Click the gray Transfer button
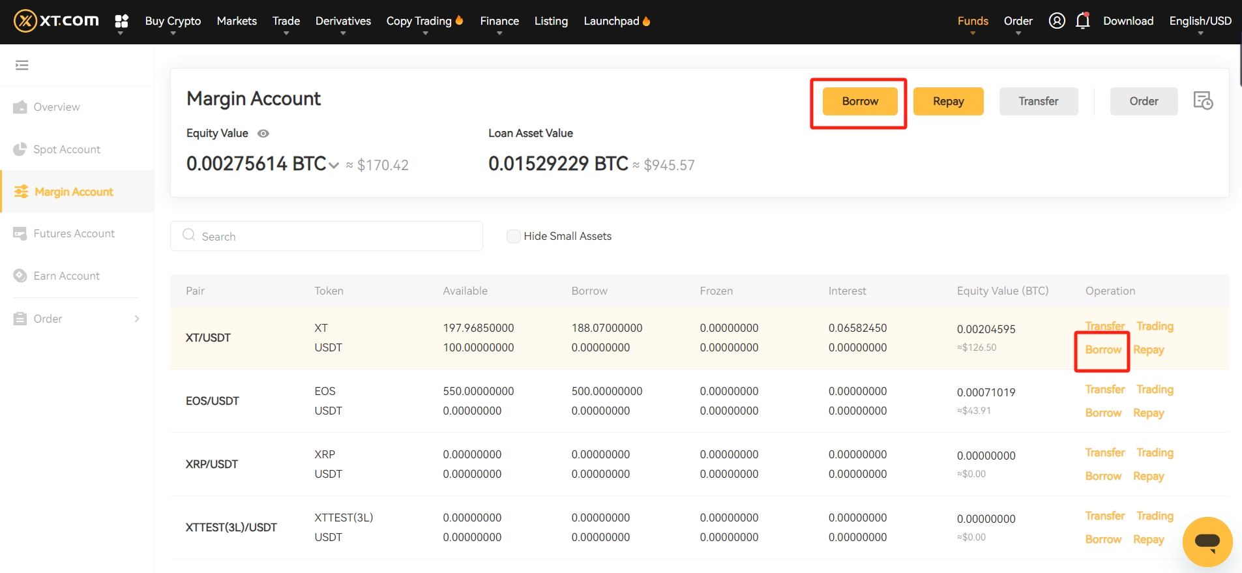This screenshot has width=1242, height=573. (x=1039, y=101)
